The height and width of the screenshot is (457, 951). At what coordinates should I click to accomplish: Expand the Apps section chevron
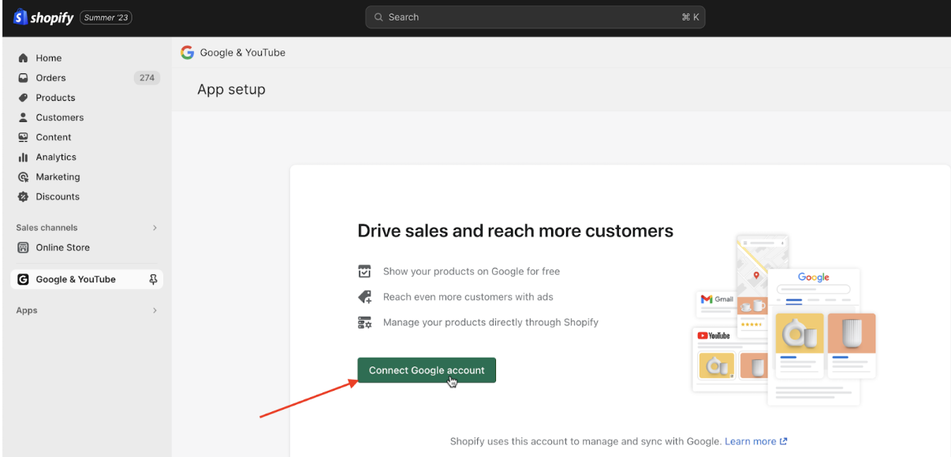(155, 310)
